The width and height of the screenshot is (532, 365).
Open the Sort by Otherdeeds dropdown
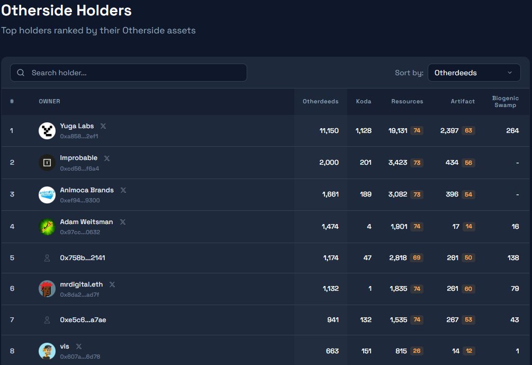474,73
